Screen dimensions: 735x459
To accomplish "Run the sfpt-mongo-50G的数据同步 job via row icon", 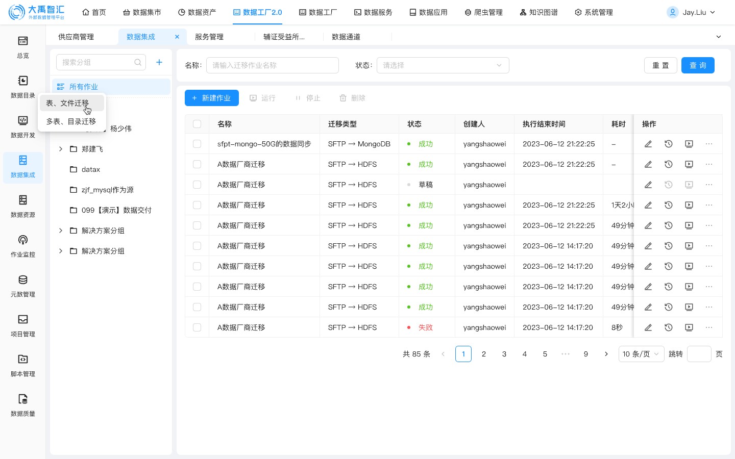I will 689,144.
